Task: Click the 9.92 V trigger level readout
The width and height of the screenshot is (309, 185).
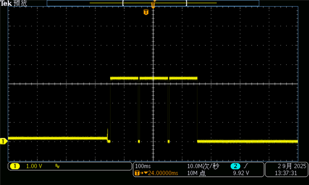Action: tap(241, 173)
